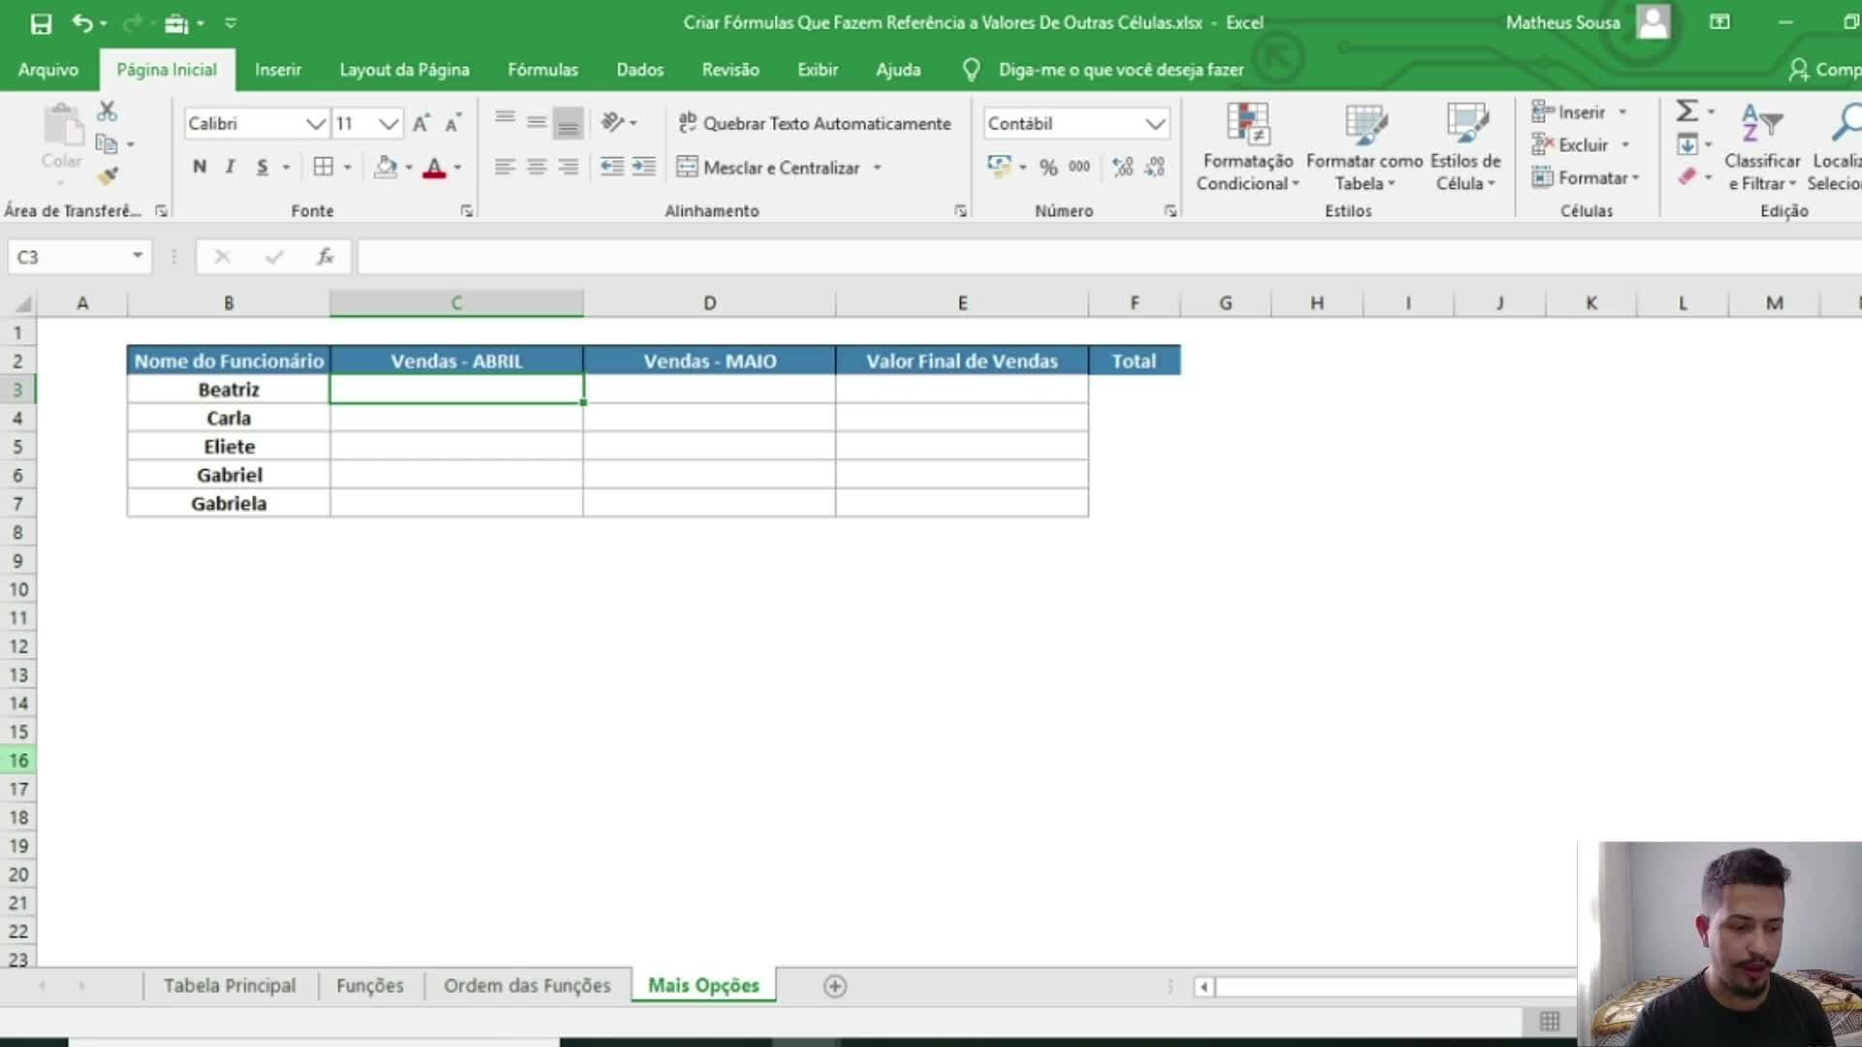Toggle middle vertical alignment
The image size is (1862, 1047).
pos(536,122)
